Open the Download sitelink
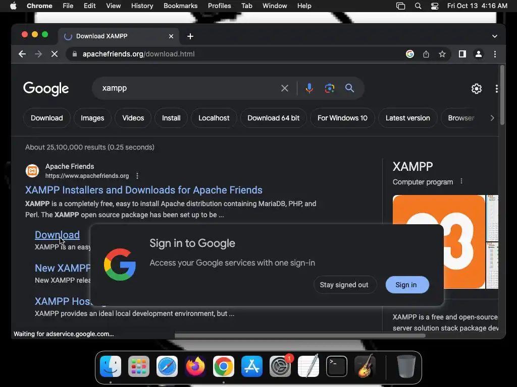This screenshot has height=387, width=517. point(58,235)
